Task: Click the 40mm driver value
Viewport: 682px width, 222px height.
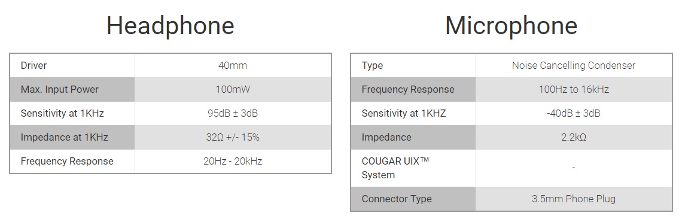Action: click(x=233, y=65)
